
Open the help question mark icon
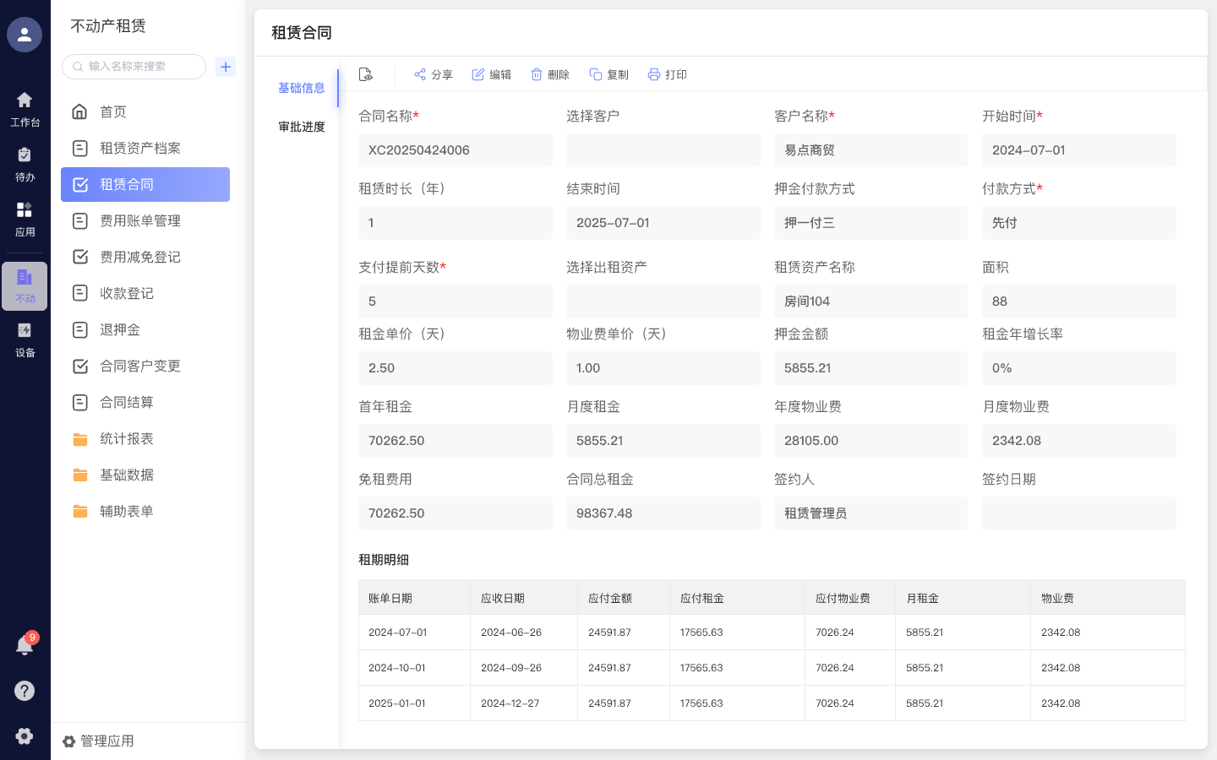25,691
